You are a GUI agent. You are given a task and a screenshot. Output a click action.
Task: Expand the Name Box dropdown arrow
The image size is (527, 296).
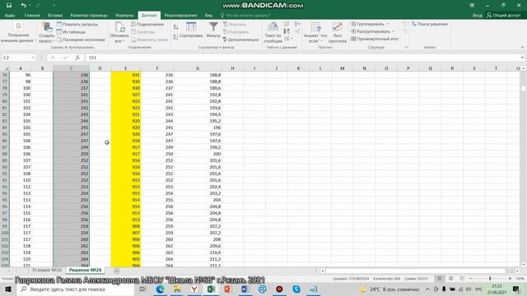33,58
